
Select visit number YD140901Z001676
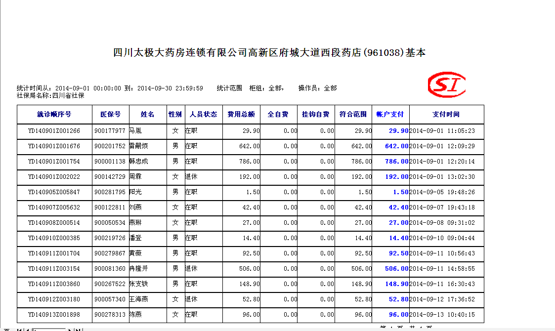54,146
